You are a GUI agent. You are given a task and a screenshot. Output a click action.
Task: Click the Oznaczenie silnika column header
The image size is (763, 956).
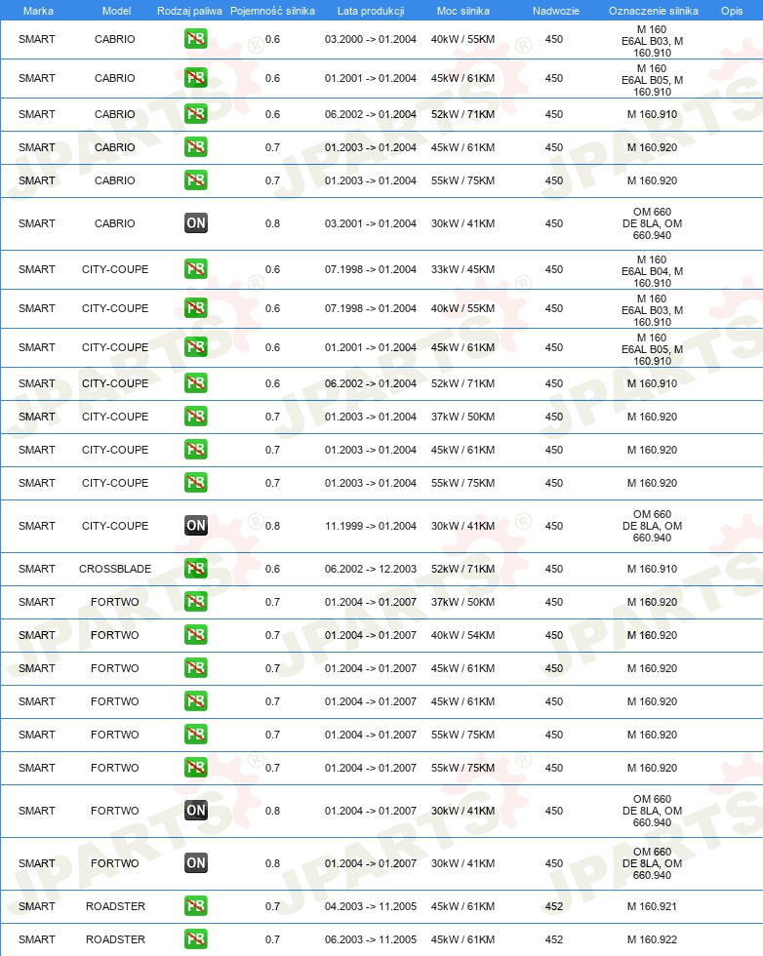pyautogui.click(x=653, y=11)
